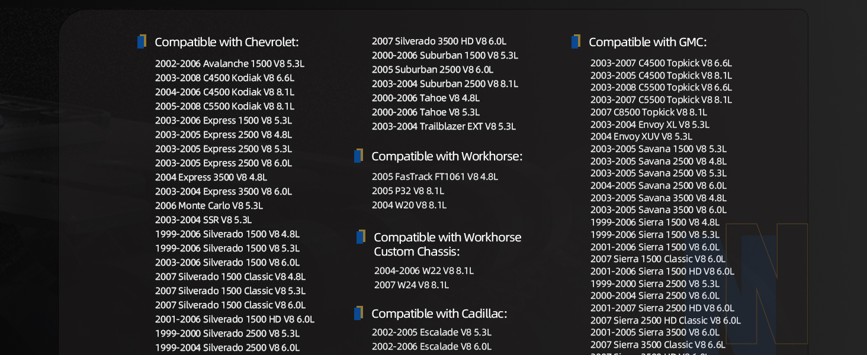The image size is (867, 355).
Task: Click 2005 FasTrack FT1061 V8 4.8L
Action: point(435,176)
